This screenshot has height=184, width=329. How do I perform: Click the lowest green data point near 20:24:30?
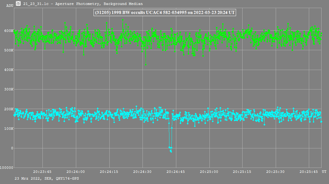tap(146, 65)
